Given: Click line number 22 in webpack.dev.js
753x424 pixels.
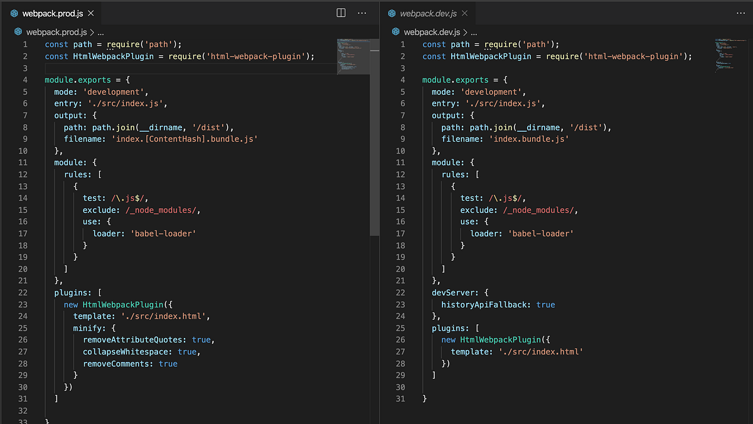Looking at the screenshot, I should click(400, 292).
